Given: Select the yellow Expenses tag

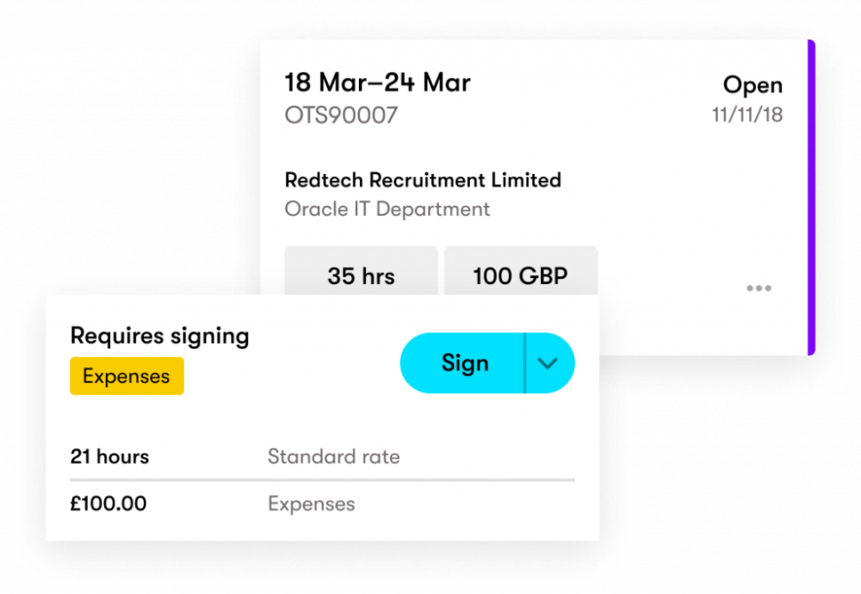Looking at the screenshot, I should click(127, 376).
